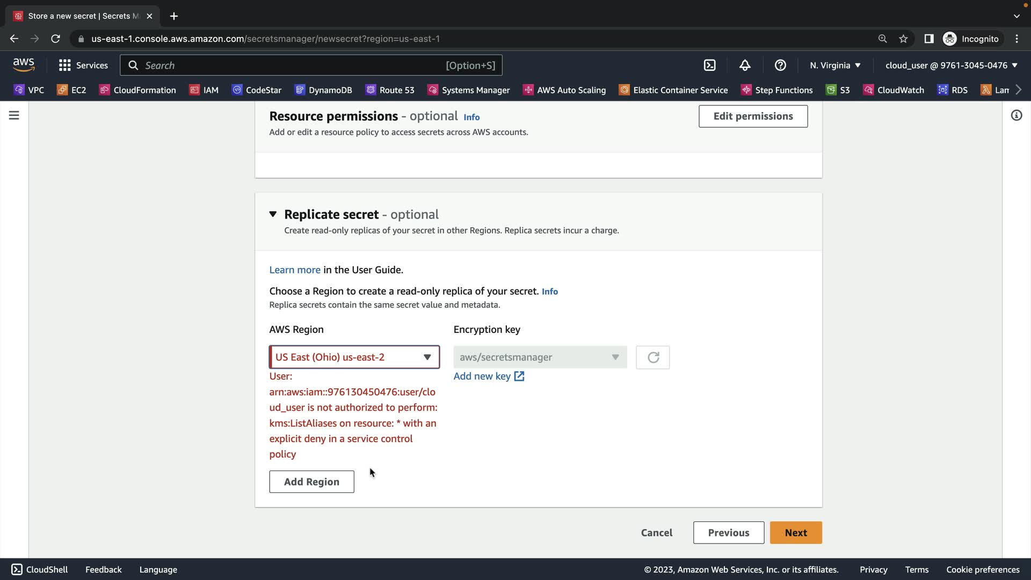Open the EC2 shortcut in the favorites bar

[72, 90]
